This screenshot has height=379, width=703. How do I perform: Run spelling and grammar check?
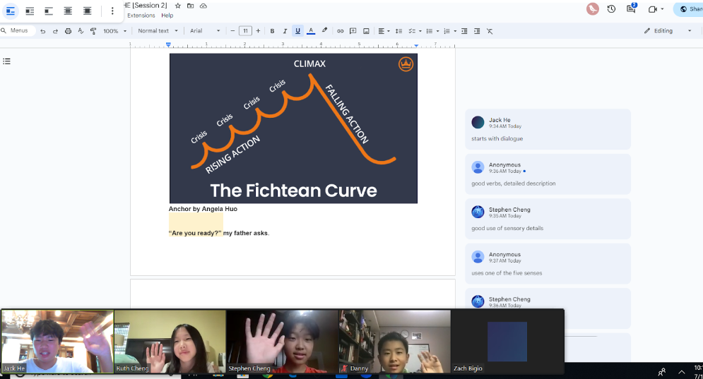click(81, 31)
